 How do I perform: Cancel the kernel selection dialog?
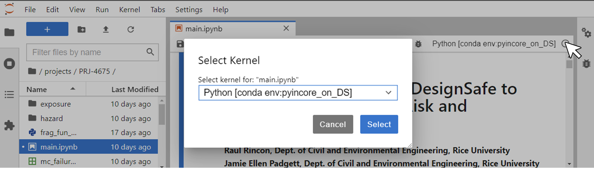333,124
